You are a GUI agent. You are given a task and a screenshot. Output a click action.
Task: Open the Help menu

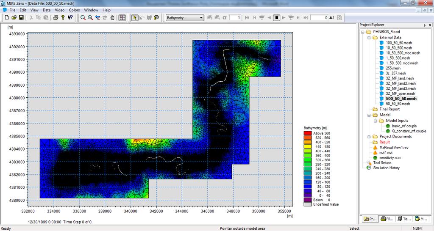(106, 10)
